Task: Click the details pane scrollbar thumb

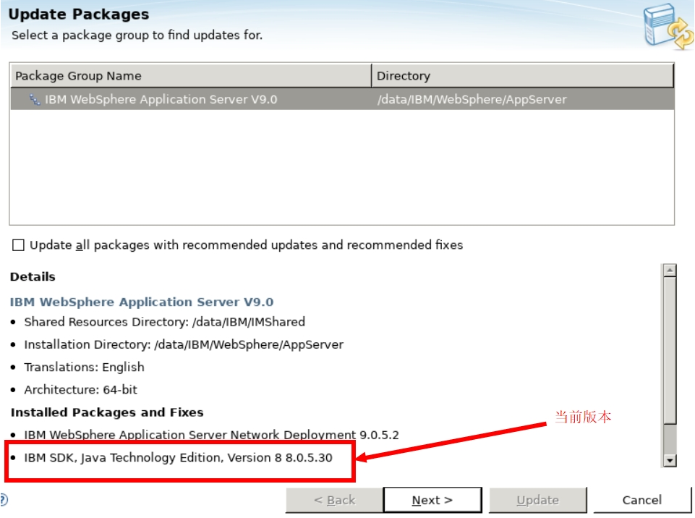Action: 670,350
